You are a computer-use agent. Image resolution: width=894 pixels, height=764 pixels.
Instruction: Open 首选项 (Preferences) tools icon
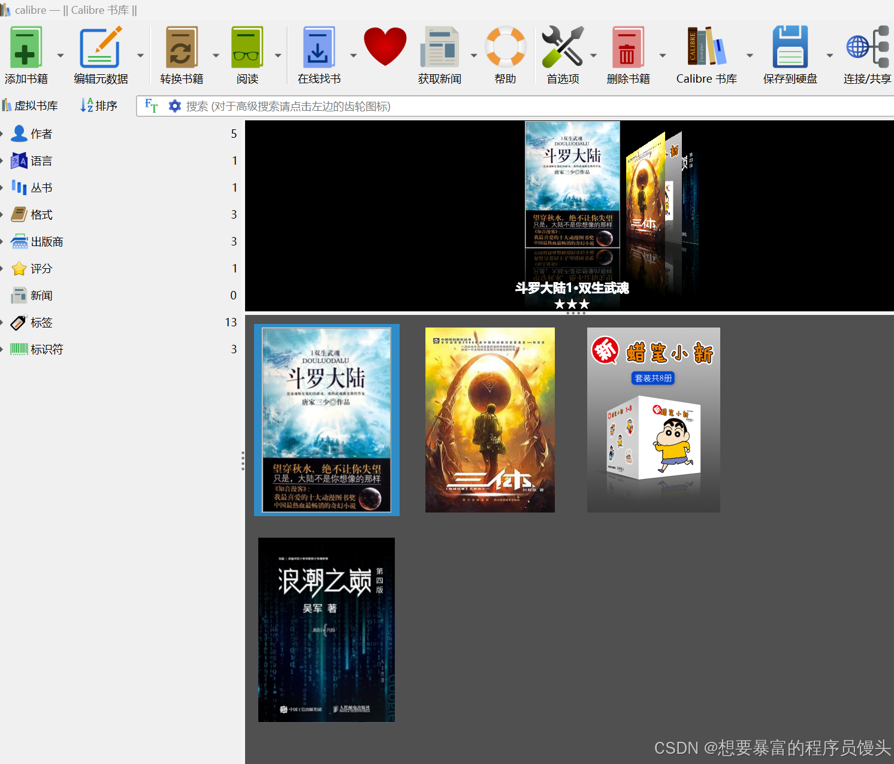pyautogui.click(x=563, y=47)
